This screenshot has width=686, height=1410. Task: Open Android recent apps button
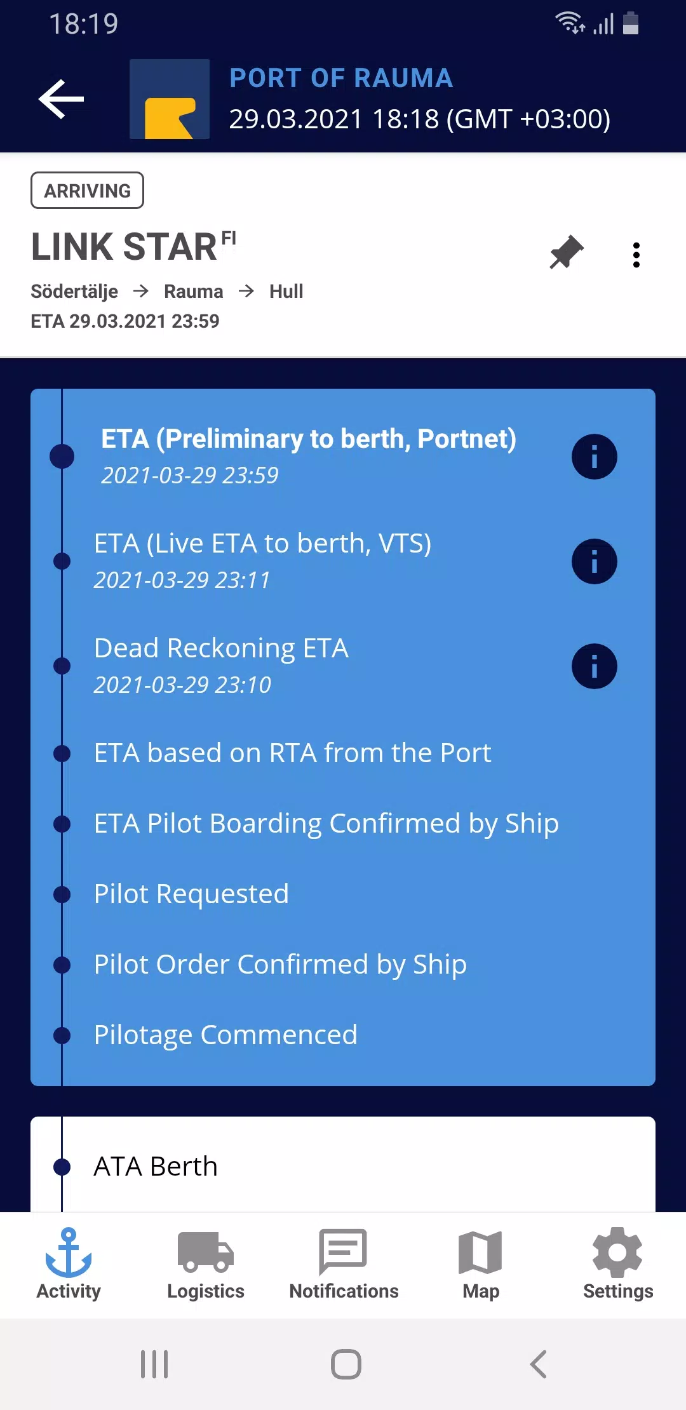[x=154, y=1364]
